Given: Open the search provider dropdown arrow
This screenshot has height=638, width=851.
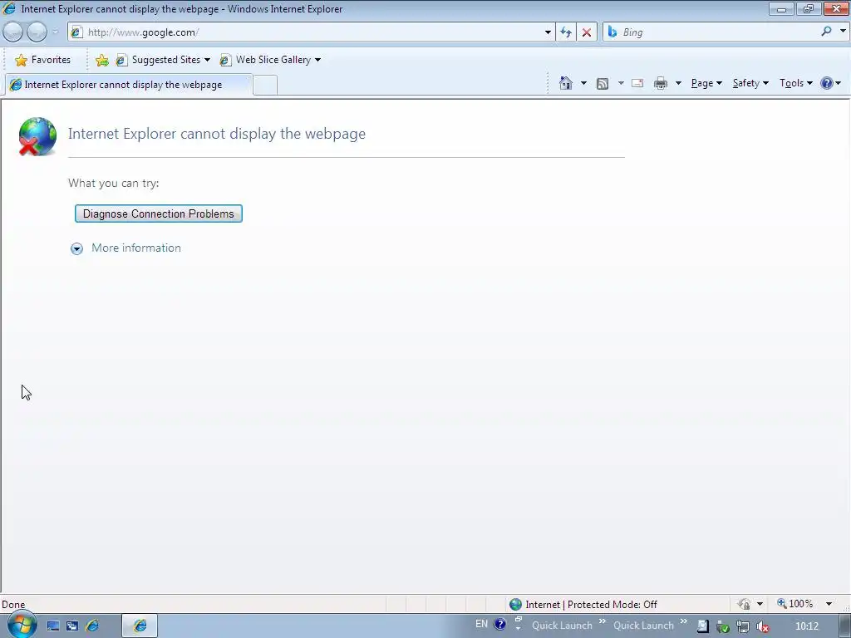Looking at the screenshot, I should point(843,31).
